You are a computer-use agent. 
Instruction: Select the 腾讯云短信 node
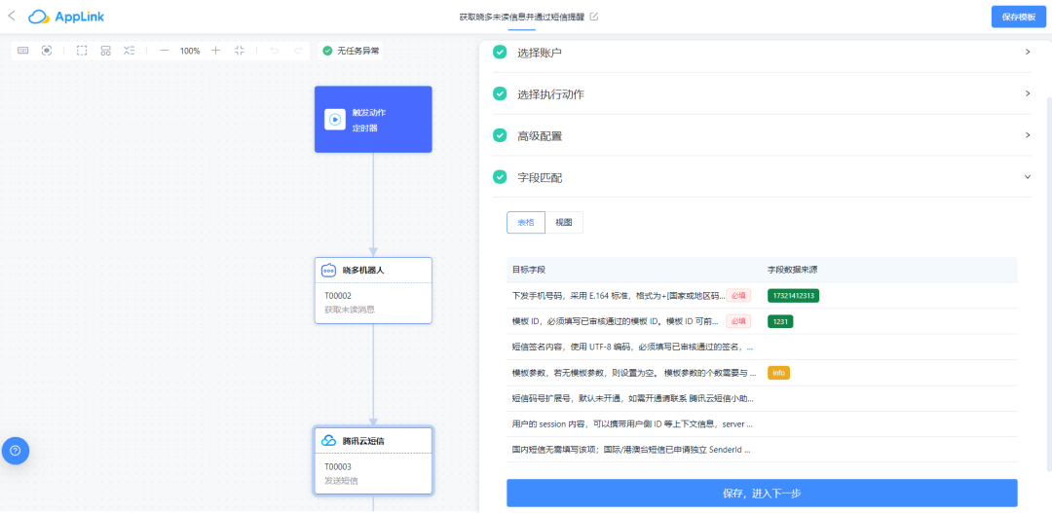[x=373, y=458]
